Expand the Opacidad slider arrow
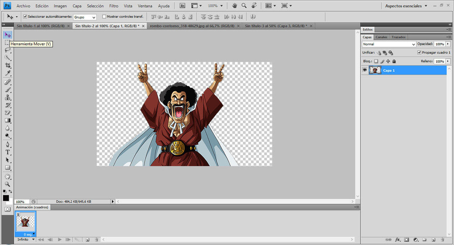Screen dimensions: 454x245 pos(448,44)
